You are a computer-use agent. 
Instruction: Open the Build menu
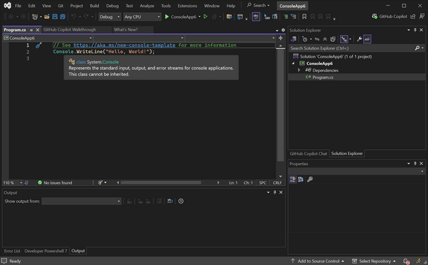tap(94, 5)
